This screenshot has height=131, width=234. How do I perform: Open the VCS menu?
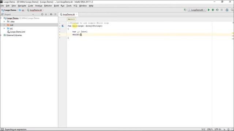click(75, 6)
